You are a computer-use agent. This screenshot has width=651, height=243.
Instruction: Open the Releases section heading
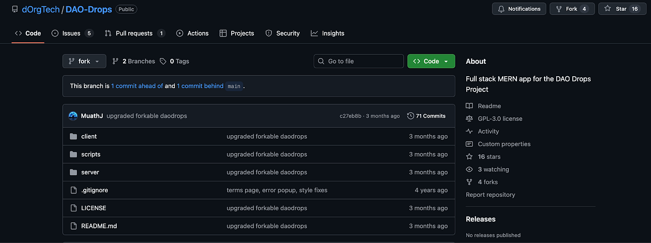point(481,219)
